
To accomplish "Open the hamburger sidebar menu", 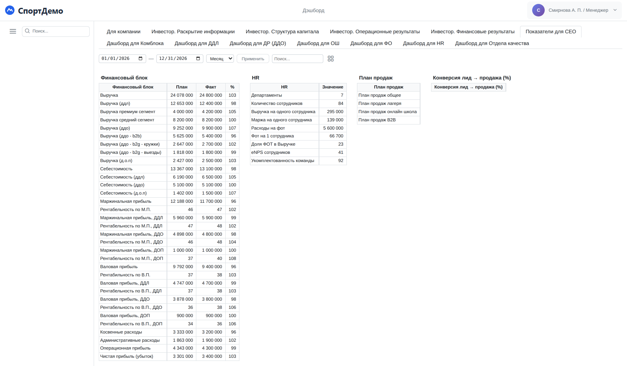I will [x=13, y=31].
